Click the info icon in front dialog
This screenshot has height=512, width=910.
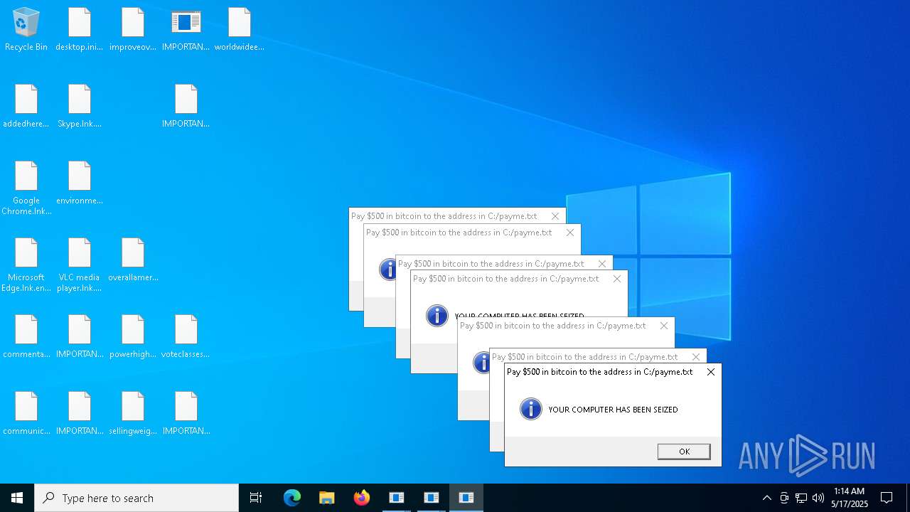tap(531, 409)
